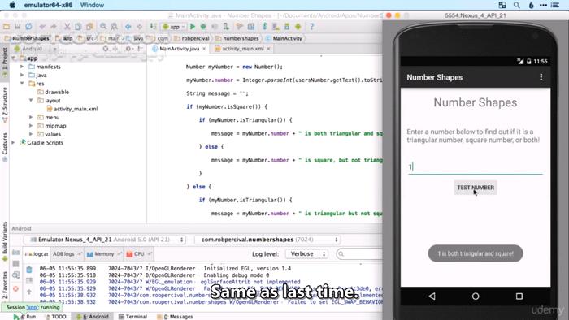Expand the mipmap folder
569x320 pixels.
31,126
